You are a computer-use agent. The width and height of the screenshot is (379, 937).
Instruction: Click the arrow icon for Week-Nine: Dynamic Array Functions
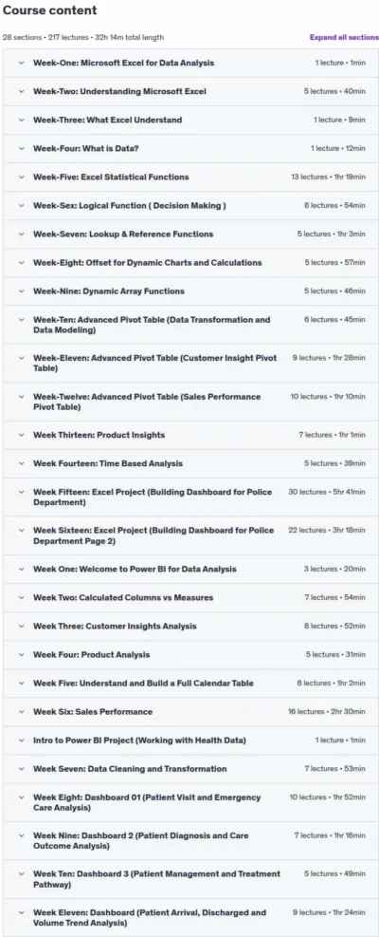coord(22,291)
